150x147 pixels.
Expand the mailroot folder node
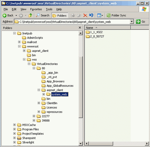pyautogui.click(x=19, y=42)
